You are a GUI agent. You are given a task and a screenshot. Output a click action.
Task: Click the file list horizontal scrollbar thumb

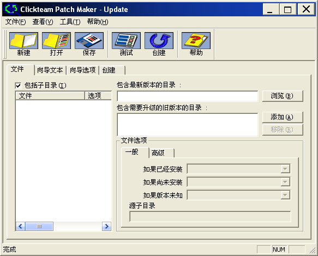click(x=39, y=226)
